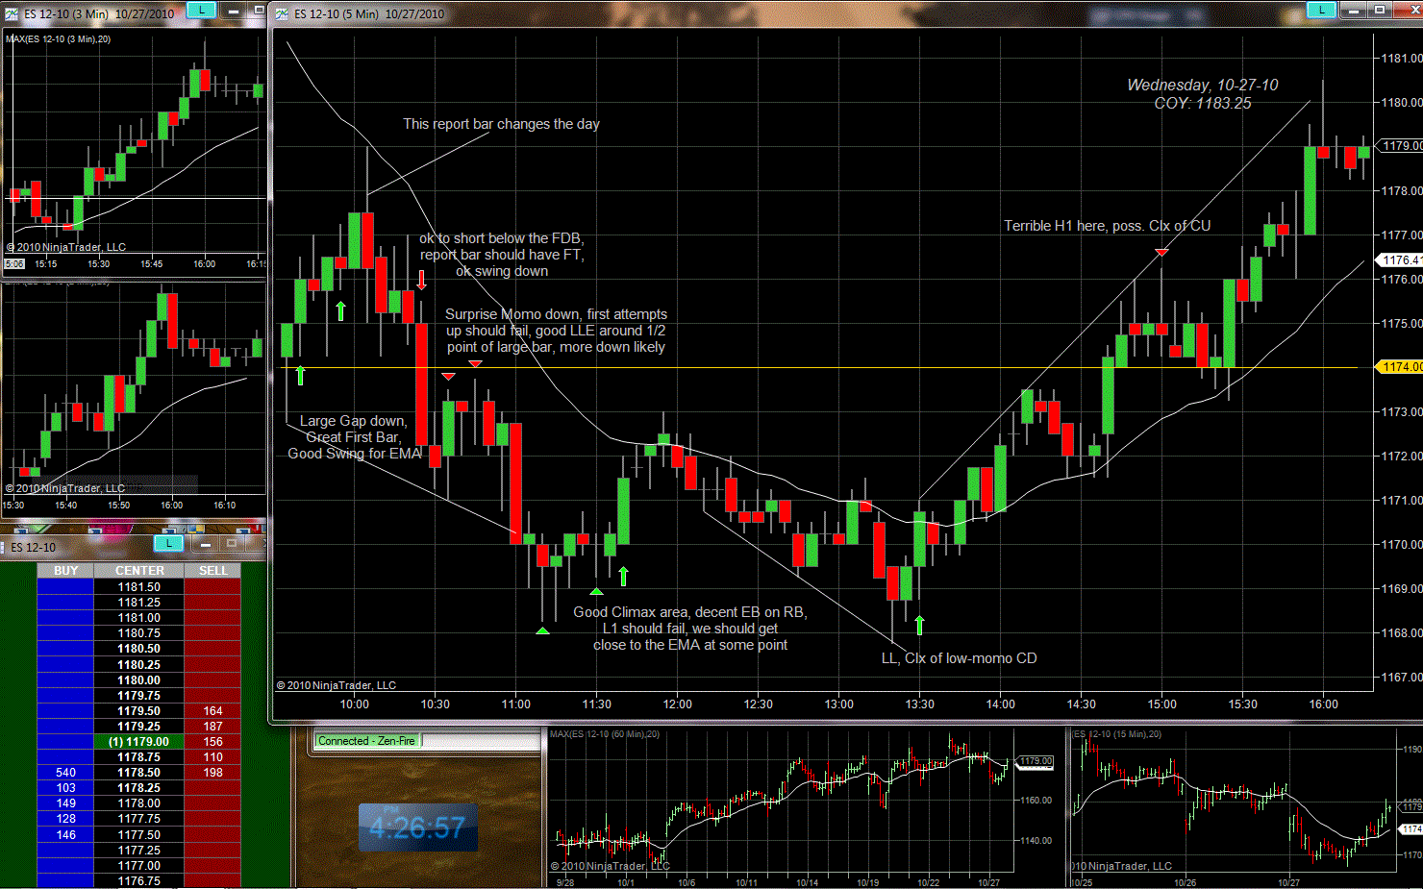Click the NinjaTrader chart icon of 3 Min window
The width and height of the screenshot is (1423, 889).
(x=12, y=13)
